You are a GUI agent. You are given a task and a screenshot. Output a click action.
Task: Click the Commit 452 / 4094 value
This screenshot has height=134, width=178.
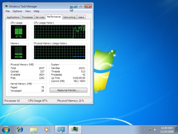pos(79,81)
